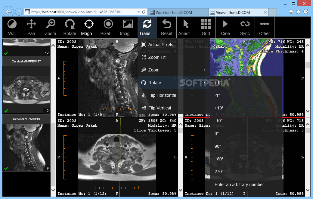The image size is (313, 199).
Task: Switch to Worklist | SonicDICOM tab
Action: click(x=178, y=12)
